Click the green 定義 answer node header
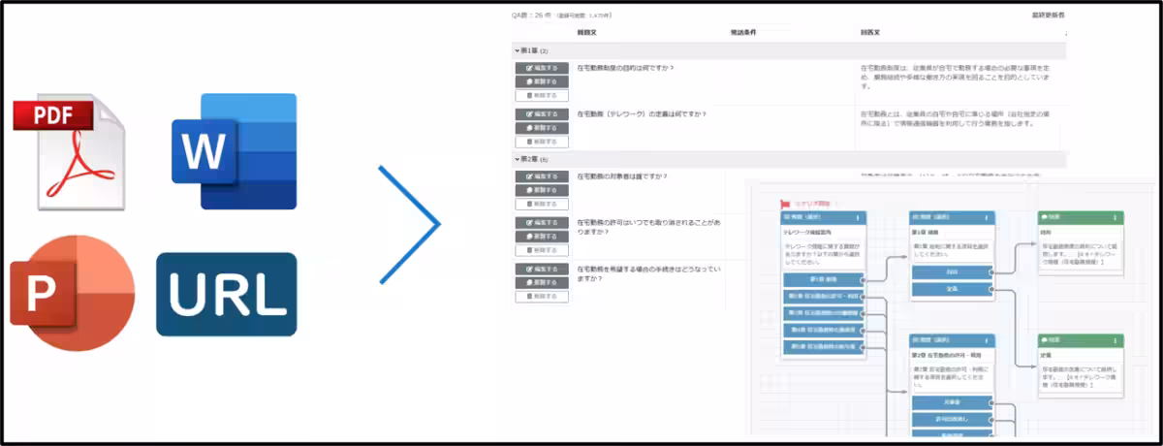Screen dimensions: 1163x446 point(1081,340)
